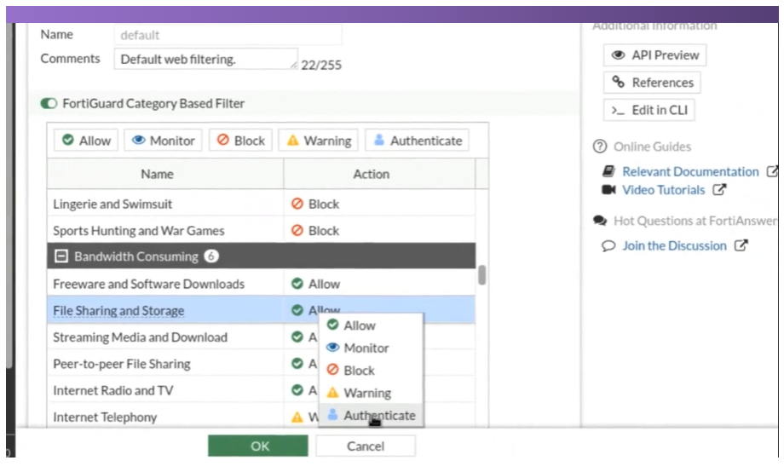The image size is (784, 472).
Task: Select File Sharing and Storage row
Action: 262,310
